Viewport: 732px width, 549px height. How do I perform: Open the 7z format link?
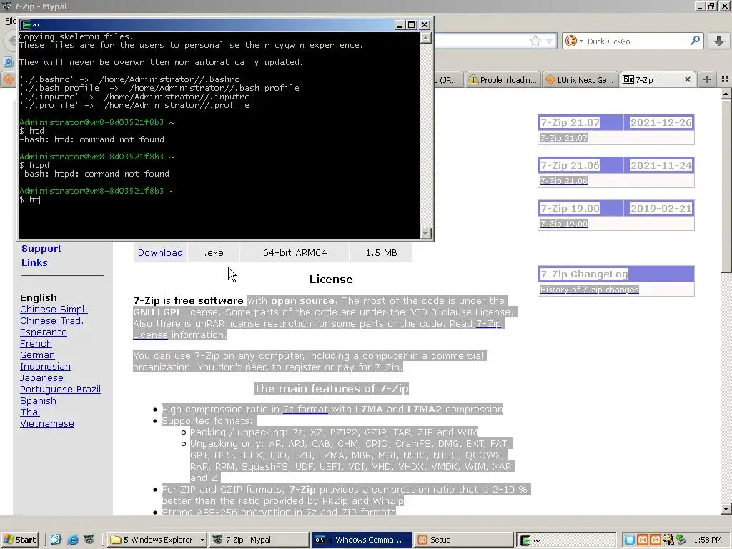305,410
